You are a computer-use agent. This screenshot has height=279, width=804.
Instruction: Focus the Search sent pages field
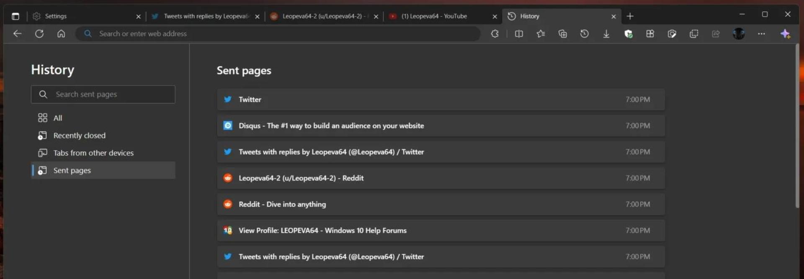click(103, 94)
